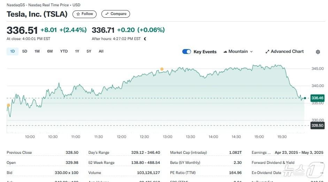Select the All time range tab

click(101, 52)
